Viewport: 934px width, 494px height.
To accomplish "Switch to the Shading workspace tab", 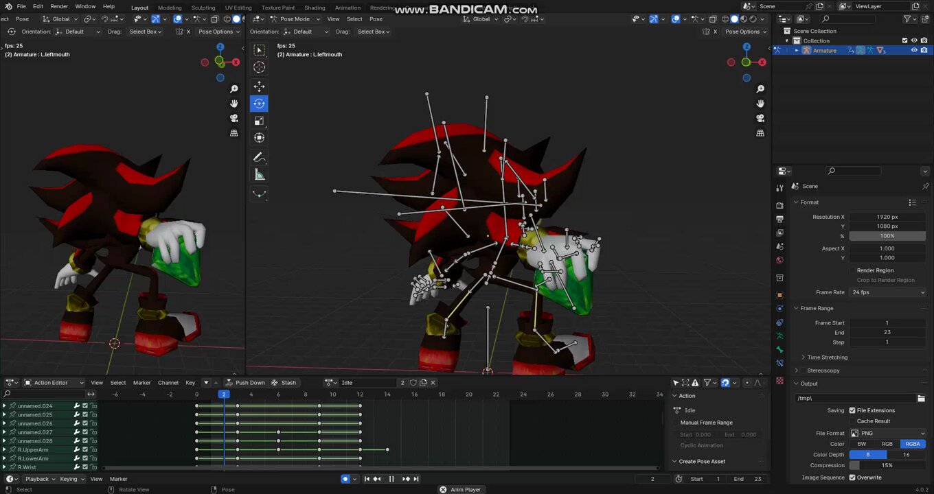I will pos(315,8).
